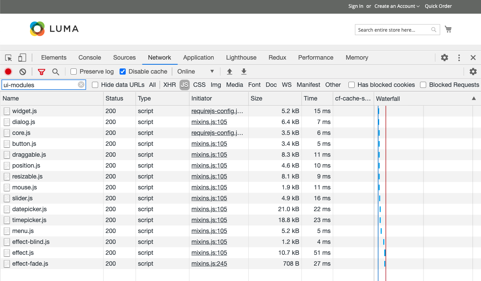The height and width of the screenshot is (281, 481).
Task: Search within network requests
Action: coord(56,72)
